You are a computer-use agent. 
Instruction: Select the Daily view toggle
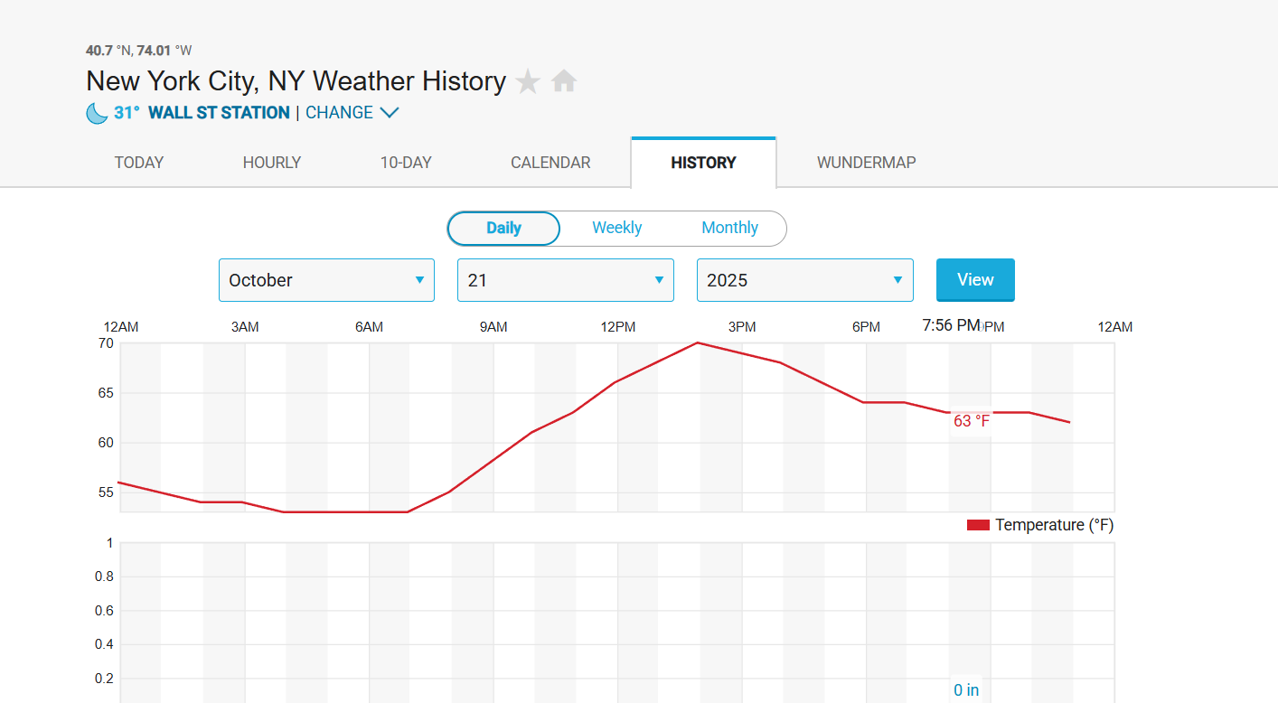(x=503, y=228)
